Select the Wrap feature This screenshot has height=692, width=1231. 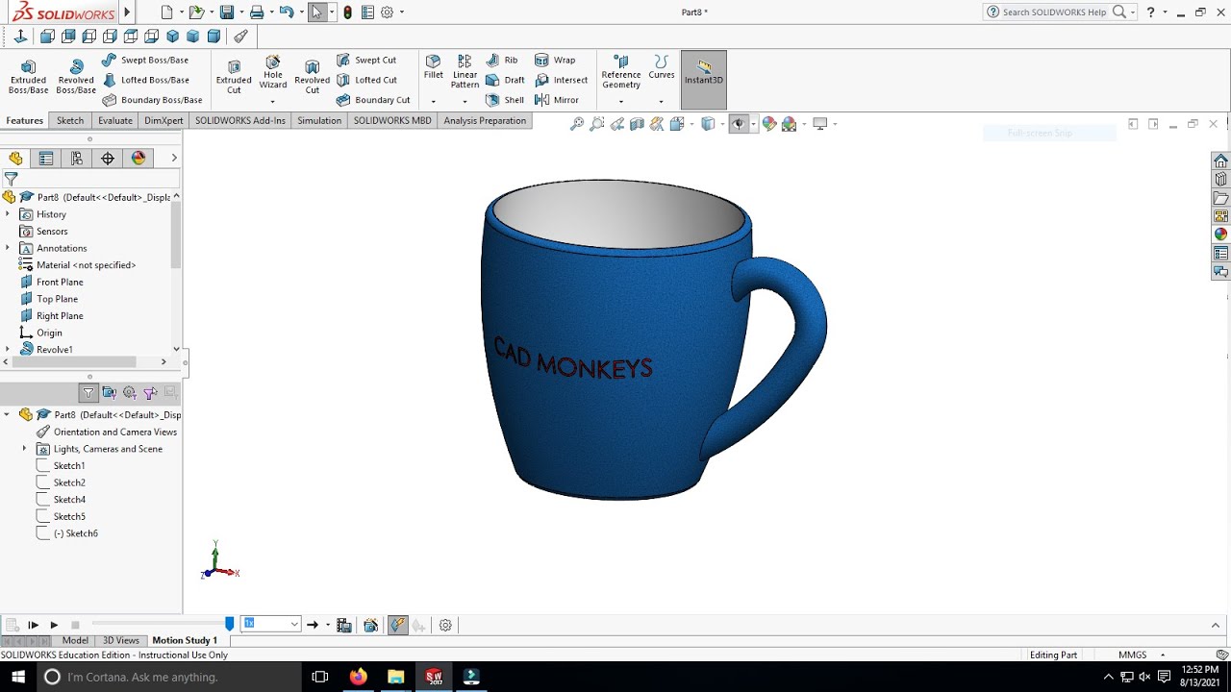click(555, 60)
